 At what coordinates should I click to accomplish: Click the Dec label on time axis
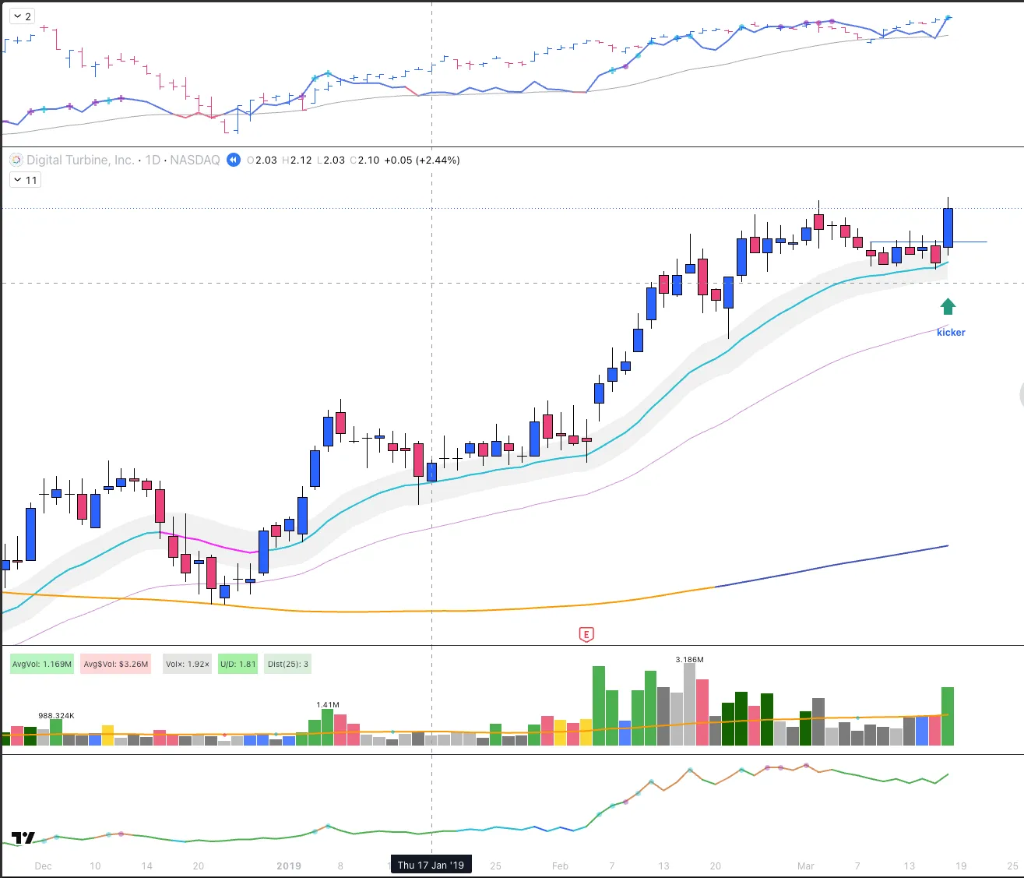click(x=43, y=866)
